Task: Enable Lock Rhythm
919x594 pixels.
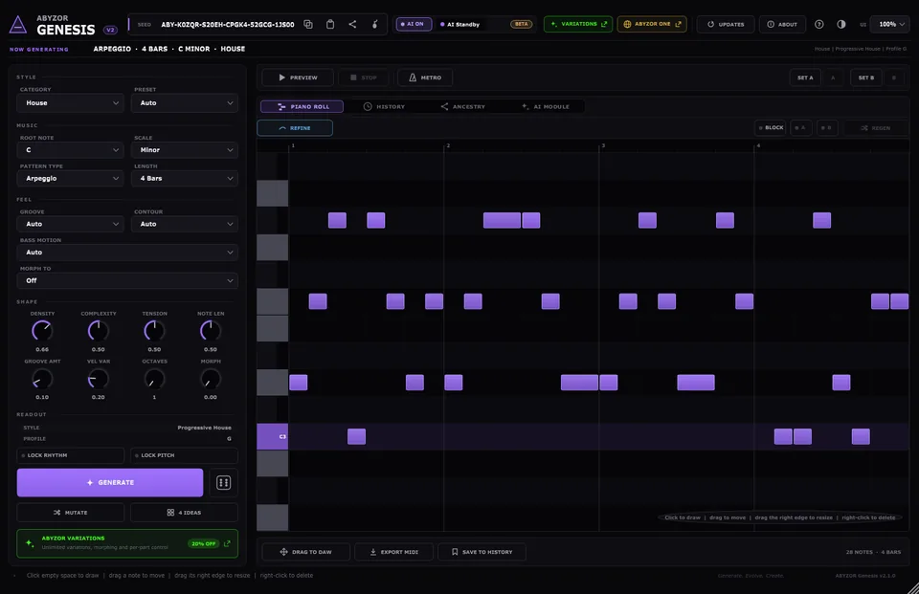Action: (x=70, y=455)
